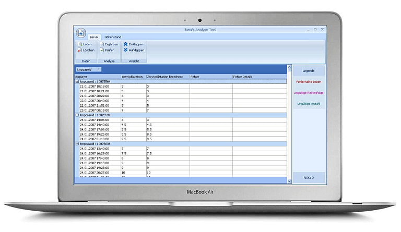Select row 21.01.2007 20:22:00
The height and width of the screenshot is (232, 401).
pos(183,96)
